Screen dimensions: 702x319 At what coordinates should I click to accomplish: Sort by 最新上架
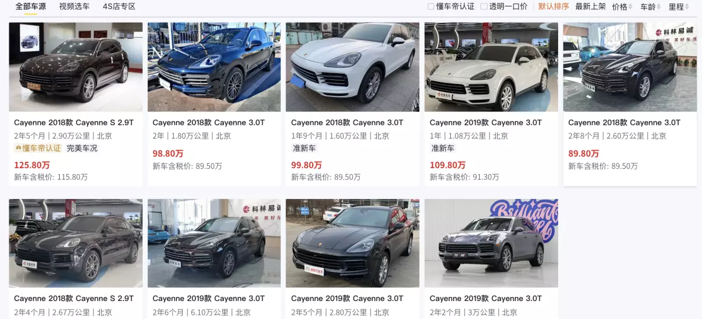(591, 7)
